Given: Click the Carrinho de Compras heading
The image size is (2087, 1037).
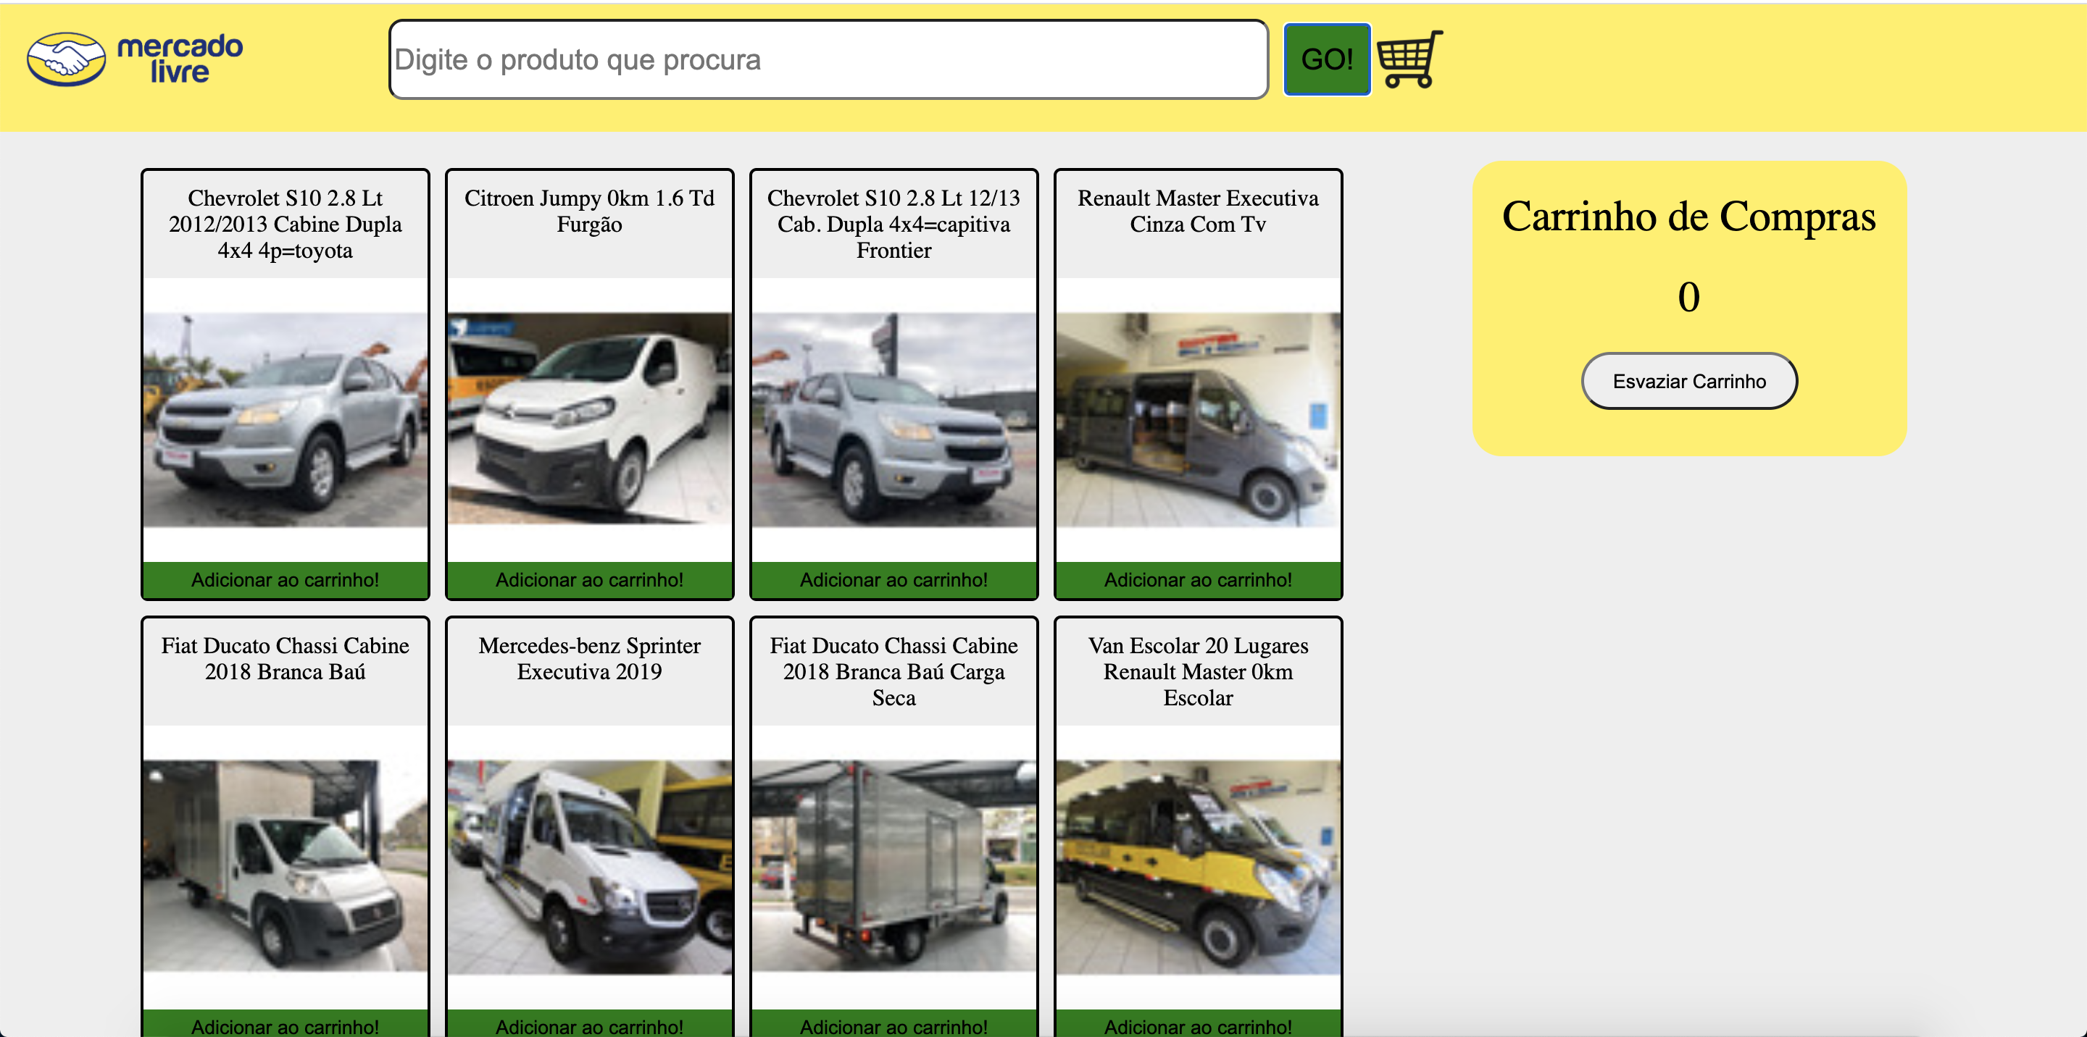Looking at the screenshot, I should (x=1688, y=217).
